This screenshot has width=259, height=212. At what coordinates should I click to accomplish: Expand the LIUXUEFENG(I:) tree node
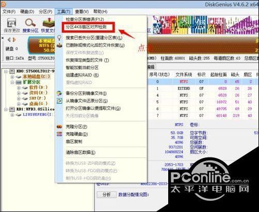click(12, 115)
